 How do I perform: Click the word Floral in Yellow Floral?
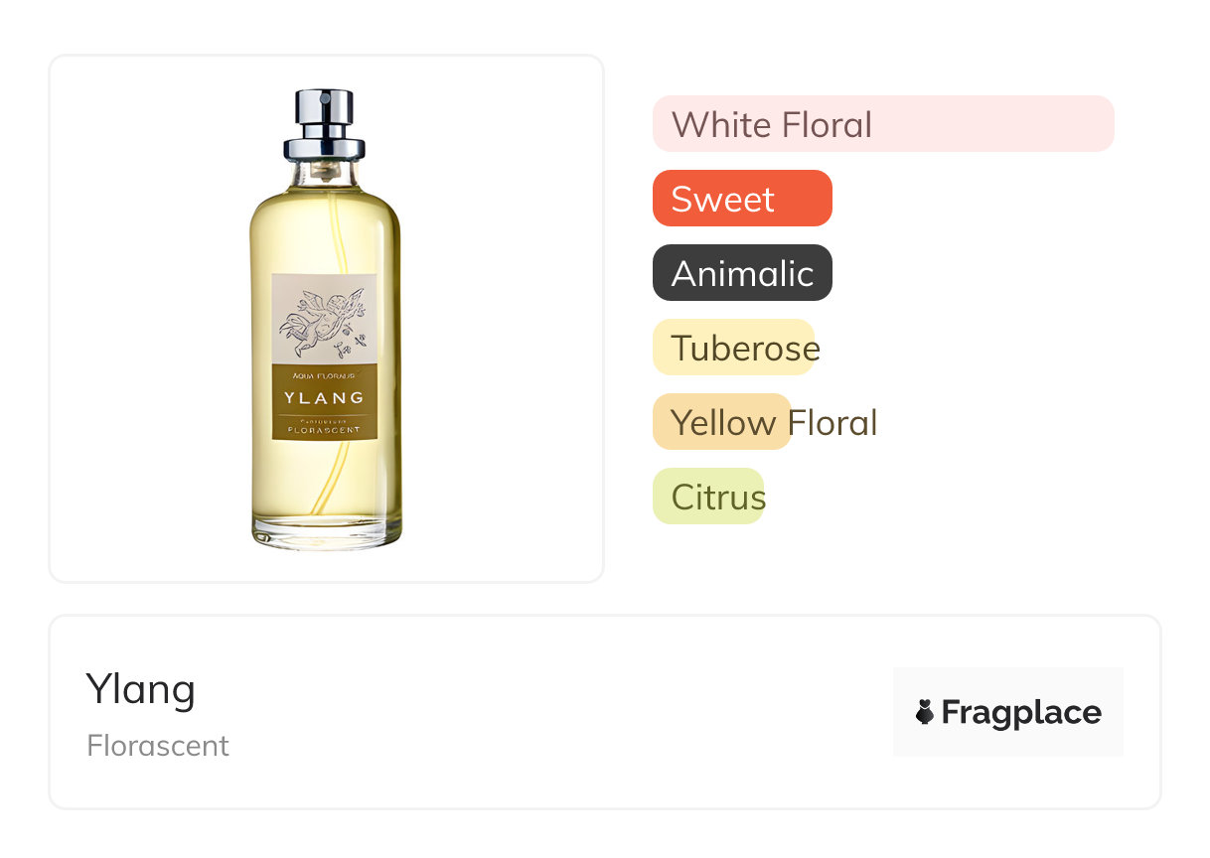pyautogui.click(x=832, y=423)
